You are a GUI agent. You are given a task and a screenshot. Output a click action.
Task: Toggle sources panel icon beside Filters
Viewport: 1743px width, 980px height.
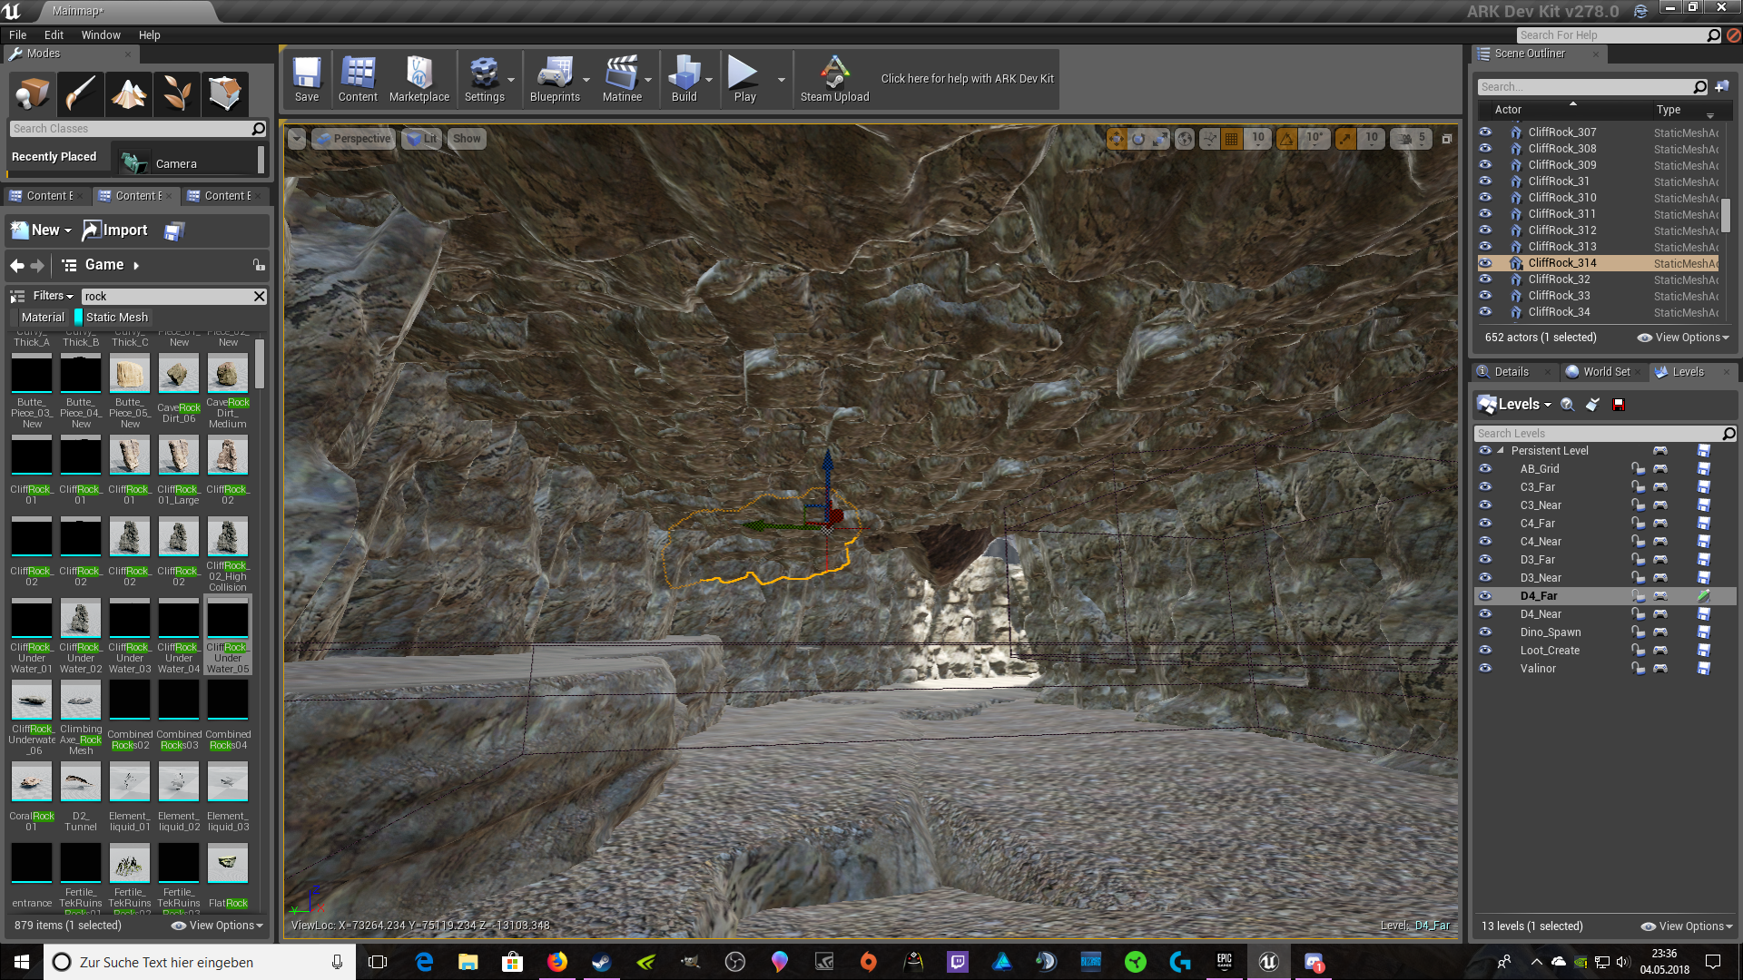tap(17, 297)
